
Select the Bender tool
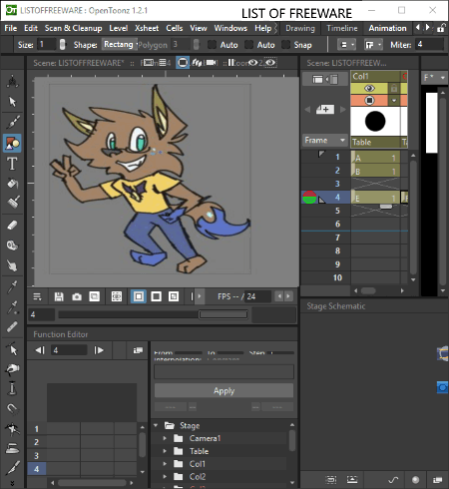click(x=12, y=429)
